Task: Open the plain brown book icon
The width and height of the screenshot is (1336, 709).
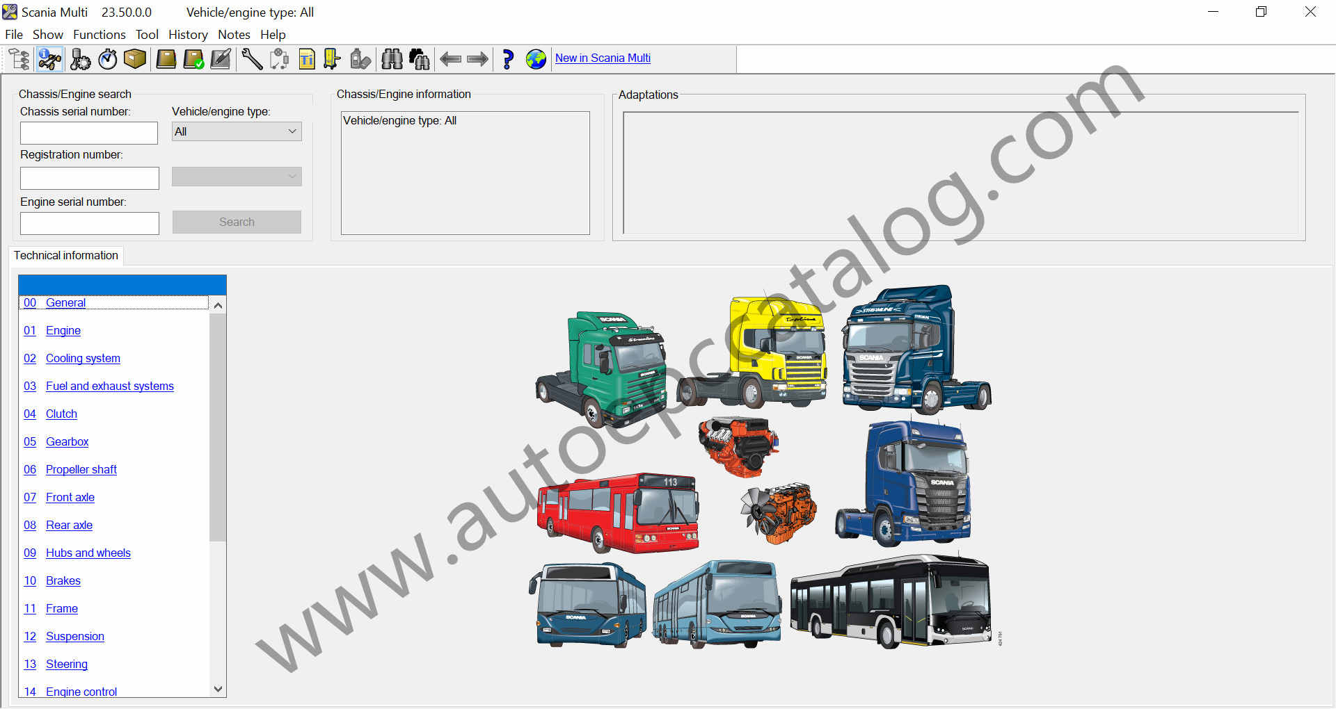Action: (166, 59)
